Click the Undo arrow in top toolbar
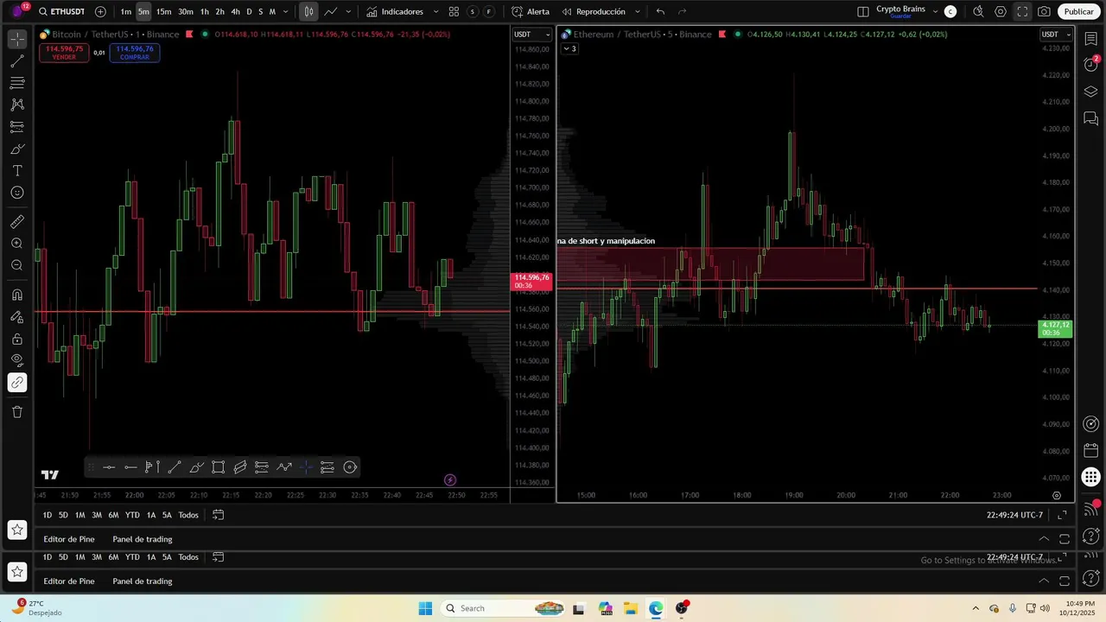 [660, 11]
